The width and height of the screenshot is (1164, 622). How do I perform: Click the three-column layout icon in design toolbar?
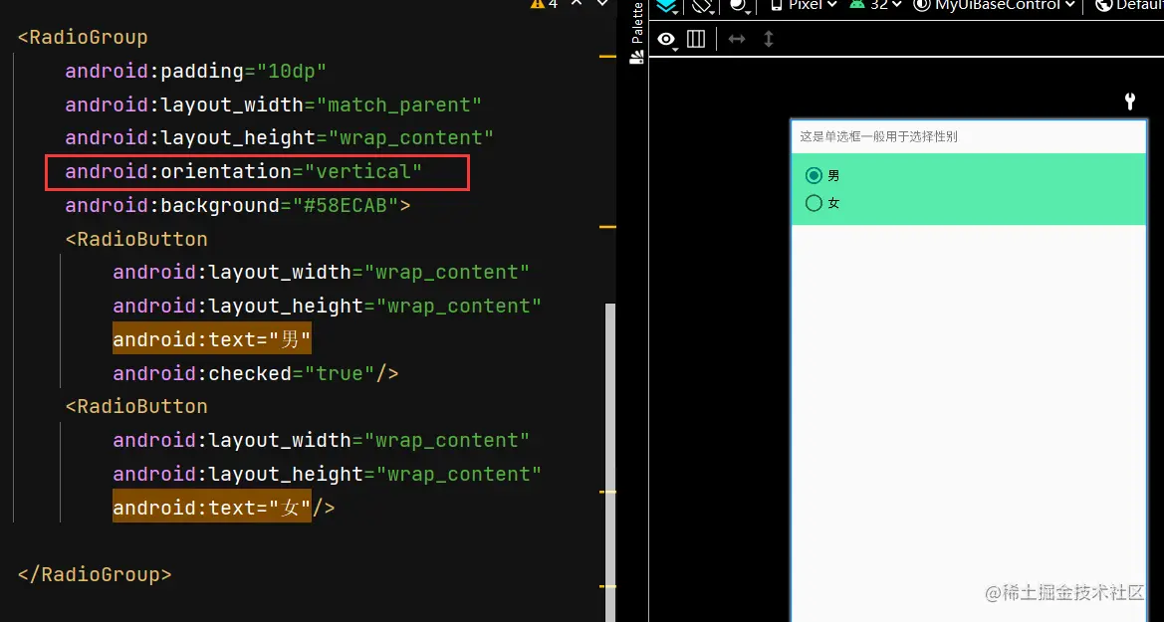click(x=696, y=39)
